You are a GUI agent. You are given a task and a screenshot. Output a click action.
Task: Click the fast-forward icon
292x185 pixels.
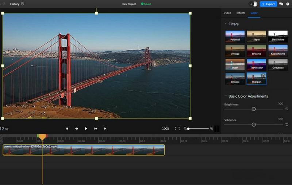point(96,129)
